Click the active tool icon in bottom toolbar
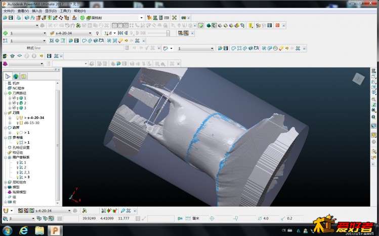Image resolution: width=379 pixels, height=236 pixels. coord(6,211)
